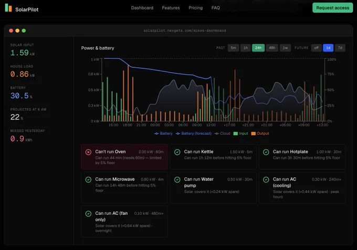Click the 12:00 time axis label
The image size is (357, 250).
211,125
